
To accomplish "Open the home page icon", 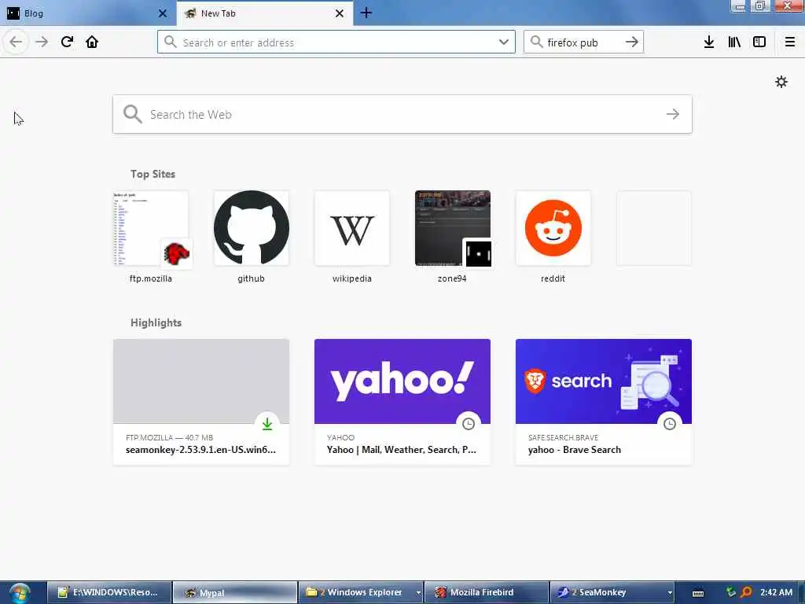I will [x=92, y=42].
